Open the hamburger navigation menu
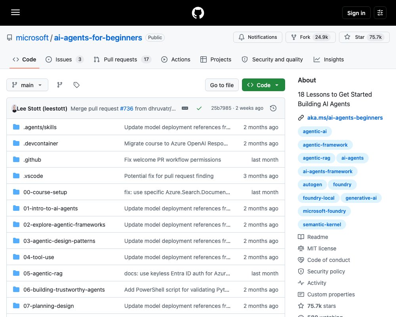Screen dimensions: 396x317 pyautogui.click(x=15, y=12)
